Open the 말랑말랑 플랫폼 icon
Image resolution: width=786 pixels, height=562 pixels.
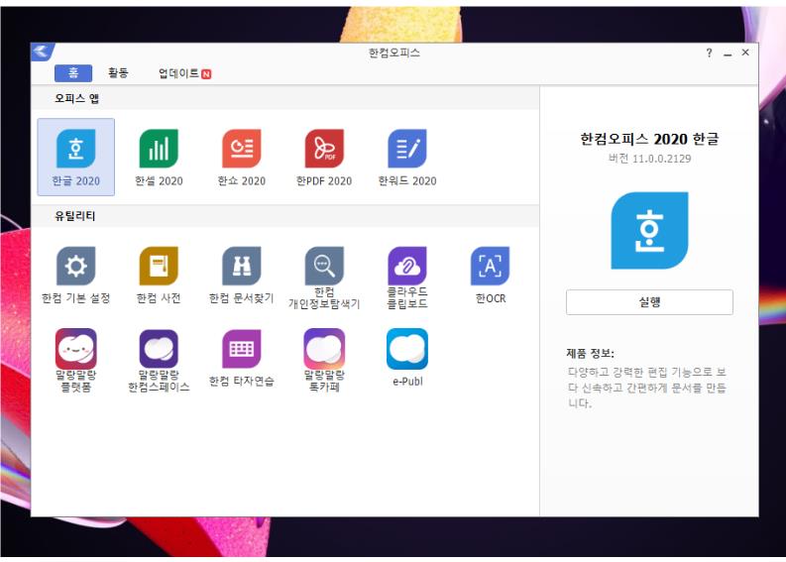[x=75, y=349]
